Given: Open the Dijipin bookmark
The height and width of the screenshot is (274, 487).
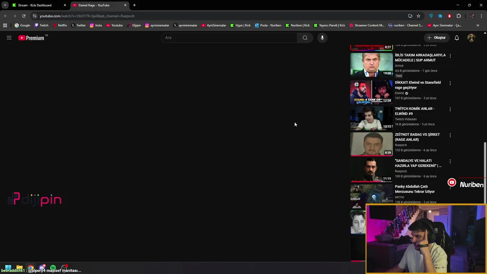Looking at the screenshot, I should [x=134, y=25].
